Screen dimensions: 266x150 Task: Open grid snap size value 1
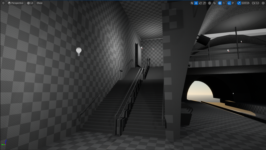coord(224,3)
